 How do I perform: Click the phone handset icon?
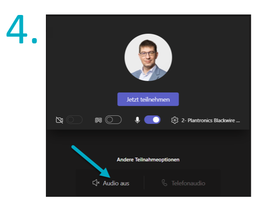164,183
